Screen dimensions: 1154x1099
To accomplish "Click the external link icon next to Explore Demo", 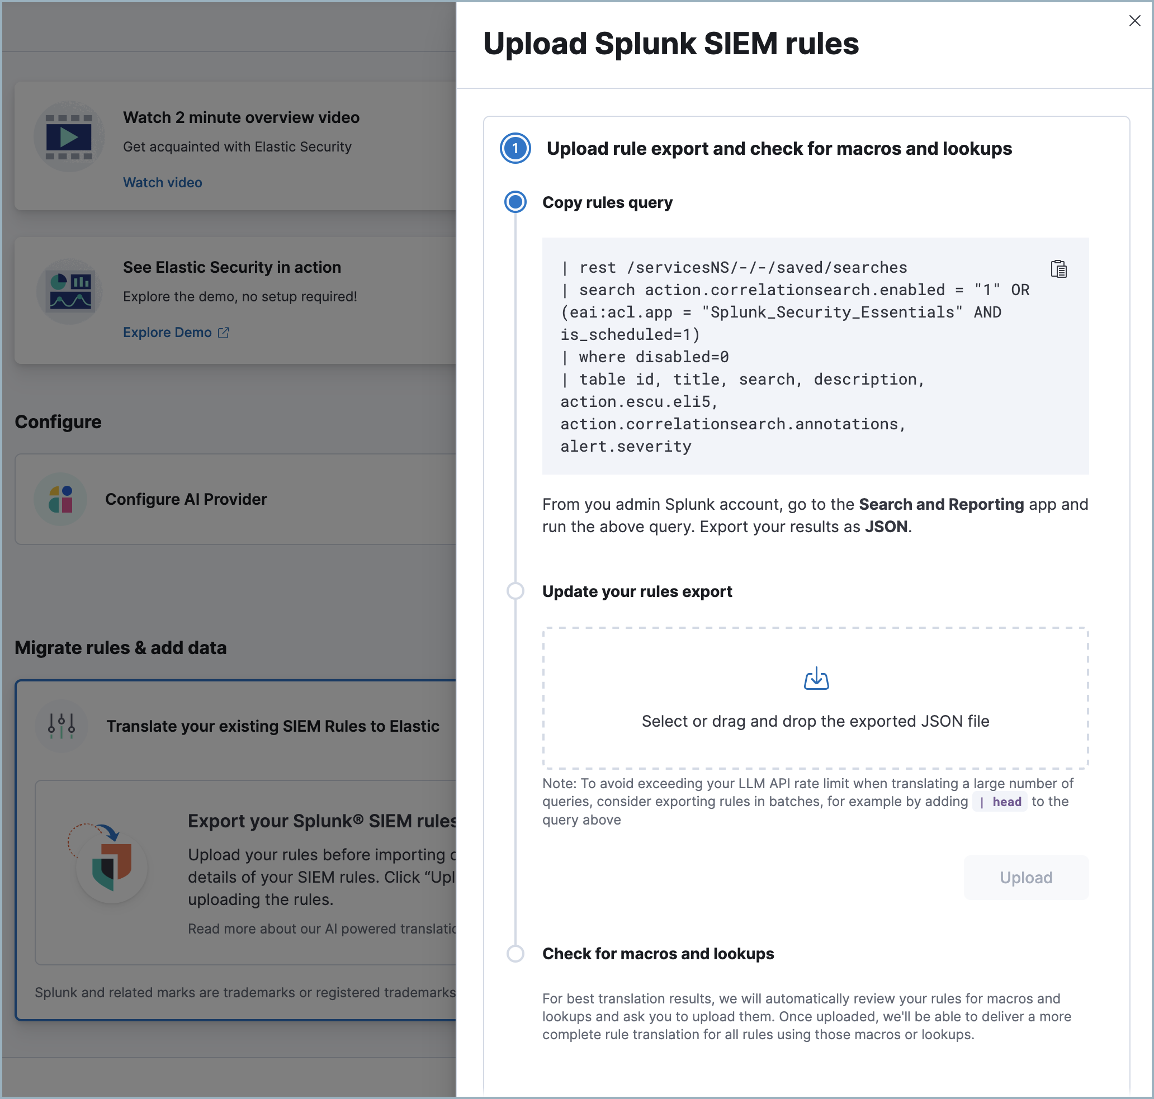I will [x=223, y=332].
